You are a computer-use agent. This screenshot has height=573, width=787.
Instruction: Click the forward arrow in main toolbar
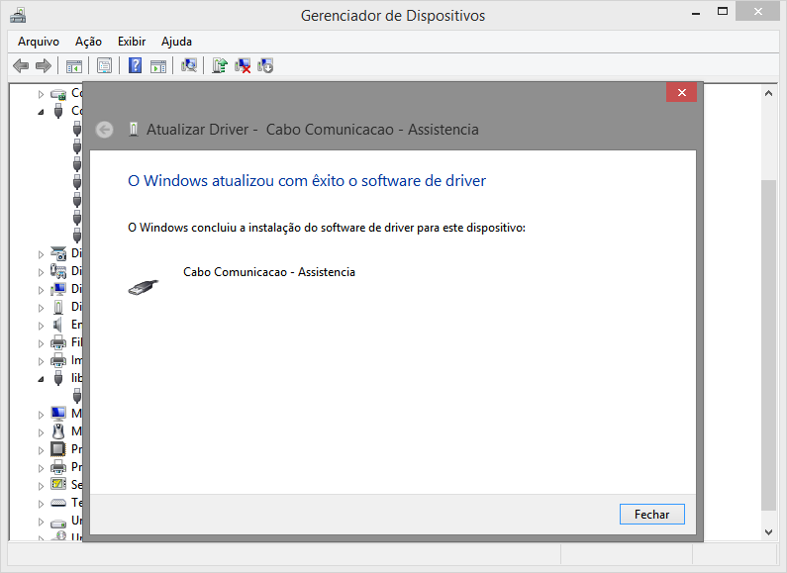[x=43, y=66]
